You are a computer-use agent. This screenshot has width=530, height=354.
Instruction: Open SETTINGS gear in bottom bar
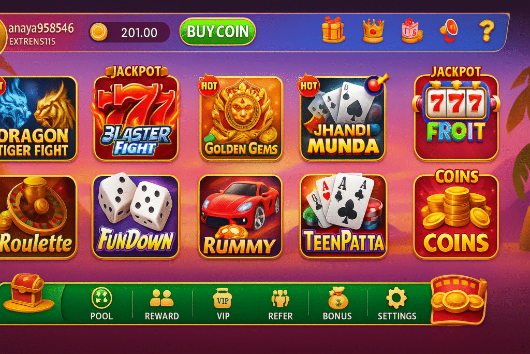pos(397,304)
